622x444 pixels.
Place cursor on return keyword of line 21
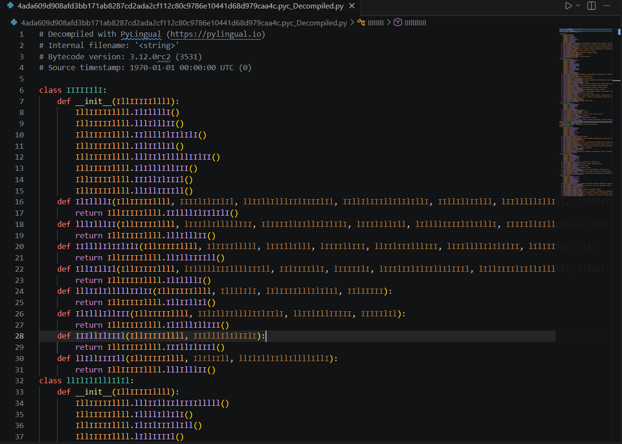click(89, 258)
